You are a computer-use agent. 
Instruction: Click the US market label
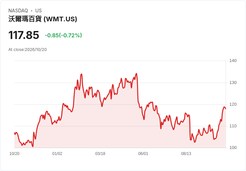(38, 11)
